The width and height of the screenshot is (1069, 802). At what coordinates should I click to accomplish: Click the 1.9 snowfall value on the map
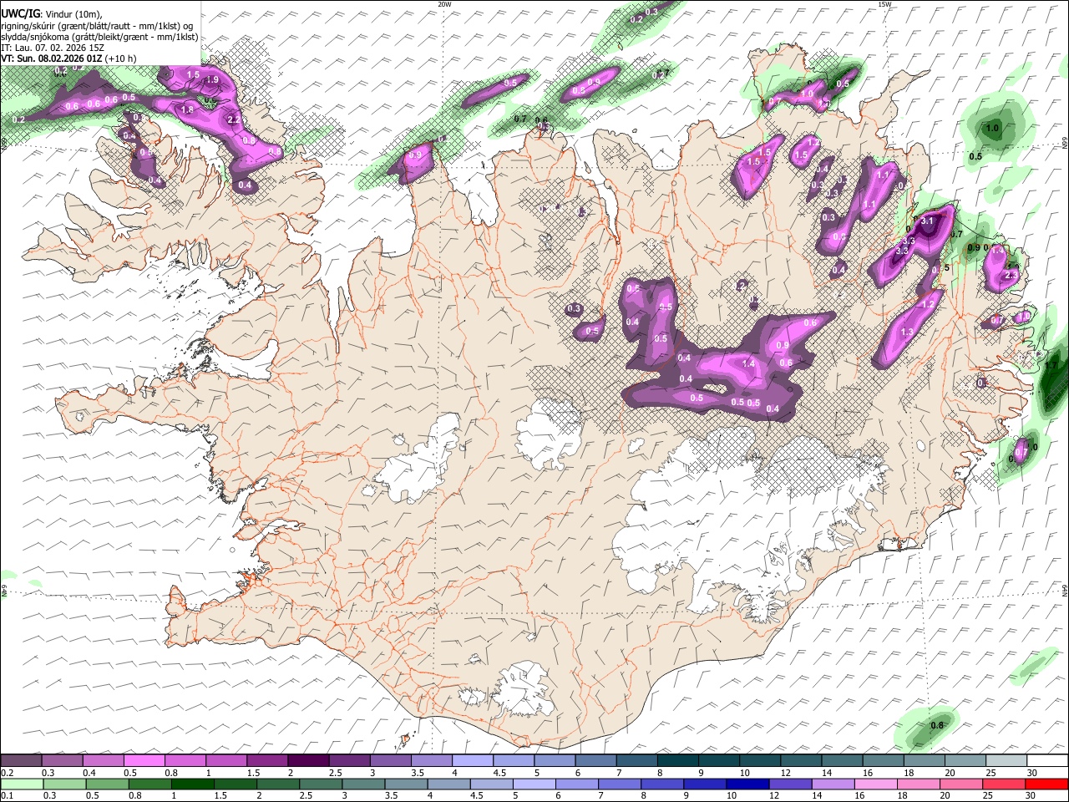tap(212, 79)
